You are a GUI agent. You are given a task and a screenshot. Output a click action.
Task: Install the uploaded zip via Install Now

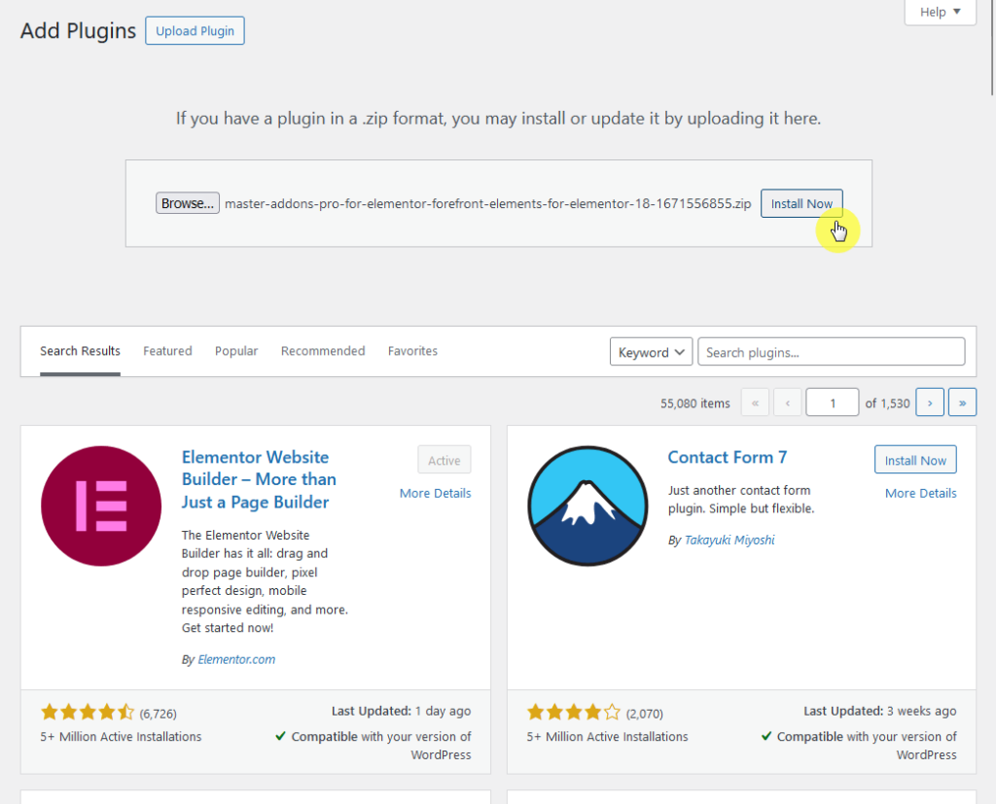(801, 203)
